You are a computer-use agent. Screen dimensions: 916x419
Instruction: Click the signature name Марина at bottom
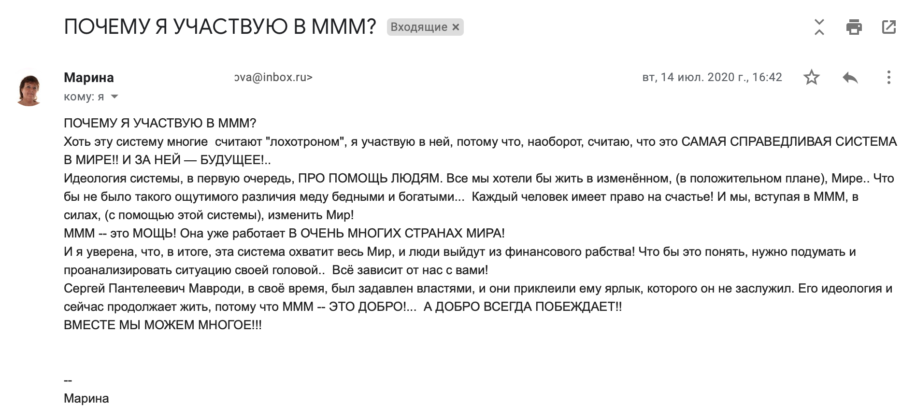click(x=86, y=399)
